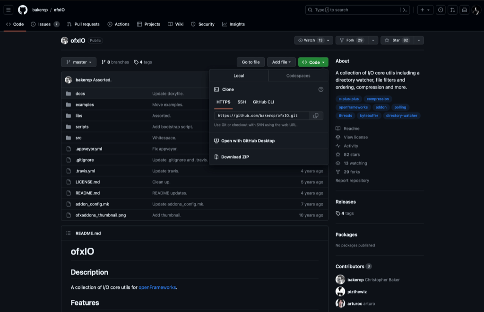484x312 pixels.
Task: Click bakercp avatar in commit row
Action: pyautogui.click(x=68, y=79)
